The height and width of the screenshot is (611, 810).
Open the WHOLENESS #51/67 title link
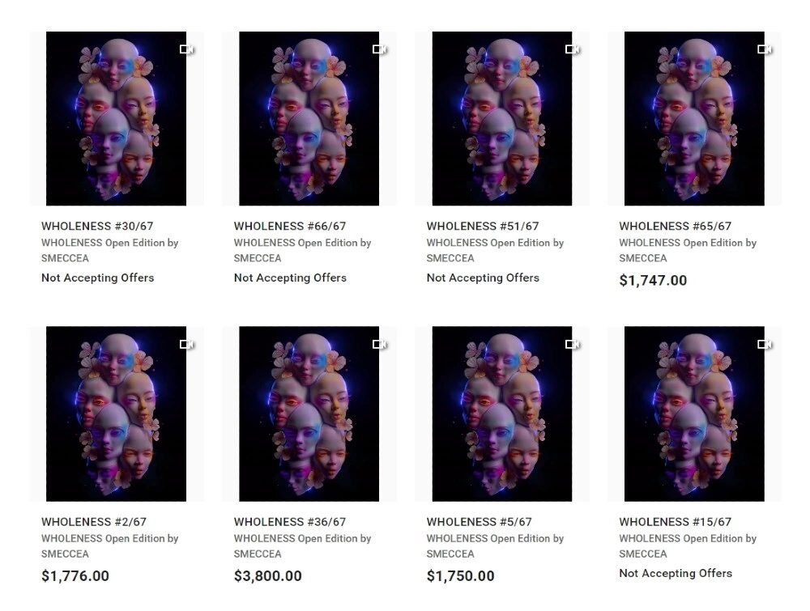coord(482,227)
